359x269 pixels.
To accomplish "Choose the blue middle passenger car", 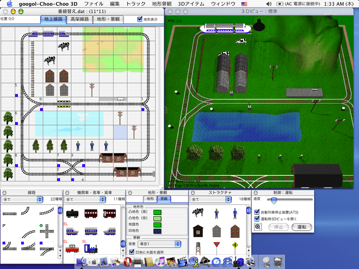I will pyautogui.click(x=91, y=231).
